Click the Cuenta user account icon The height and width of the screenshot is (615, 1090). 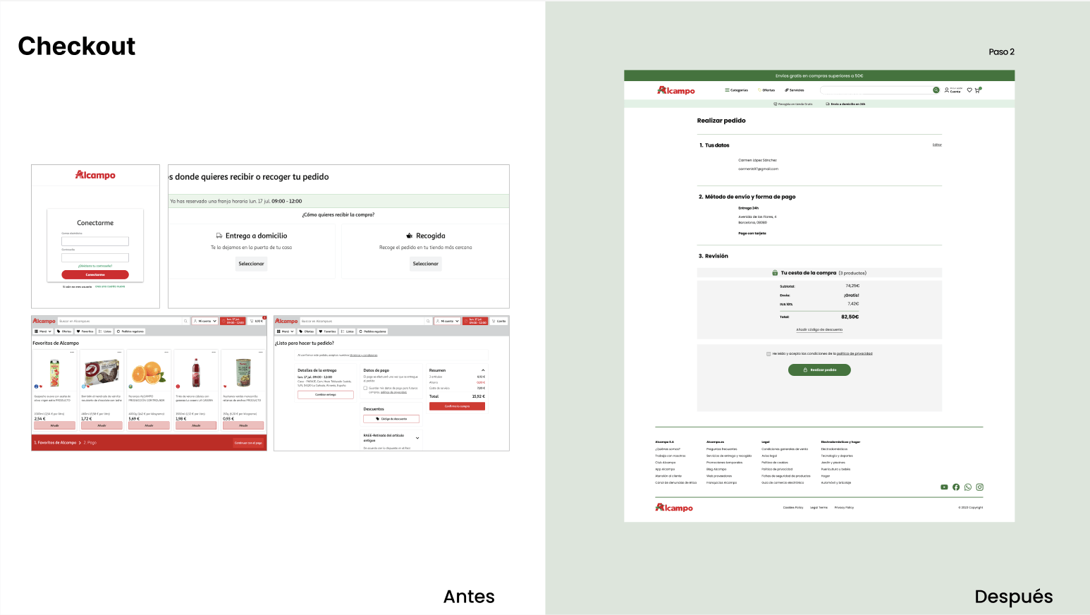point(947,90)
